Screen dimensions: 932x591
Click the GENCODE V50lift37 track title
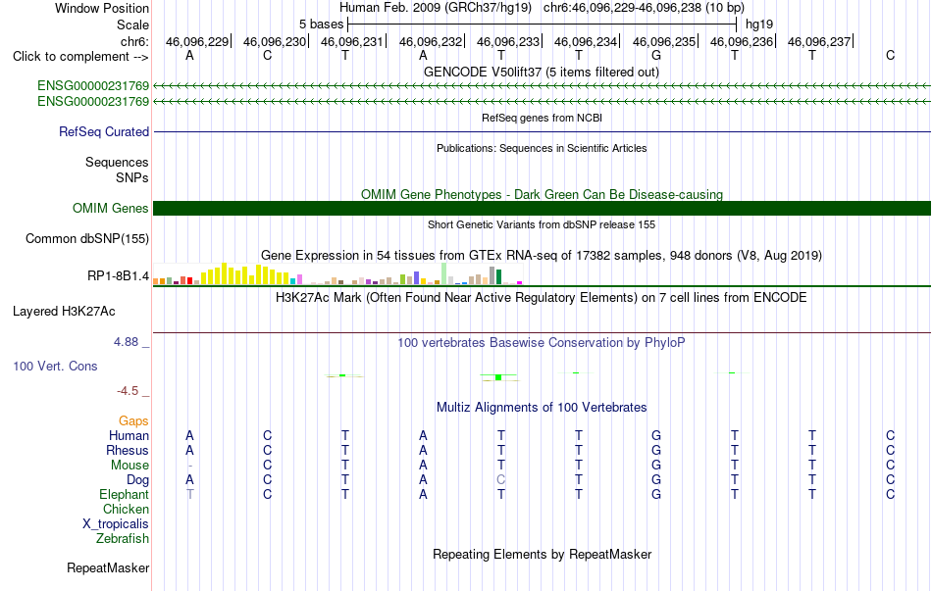tap(541, 72)
